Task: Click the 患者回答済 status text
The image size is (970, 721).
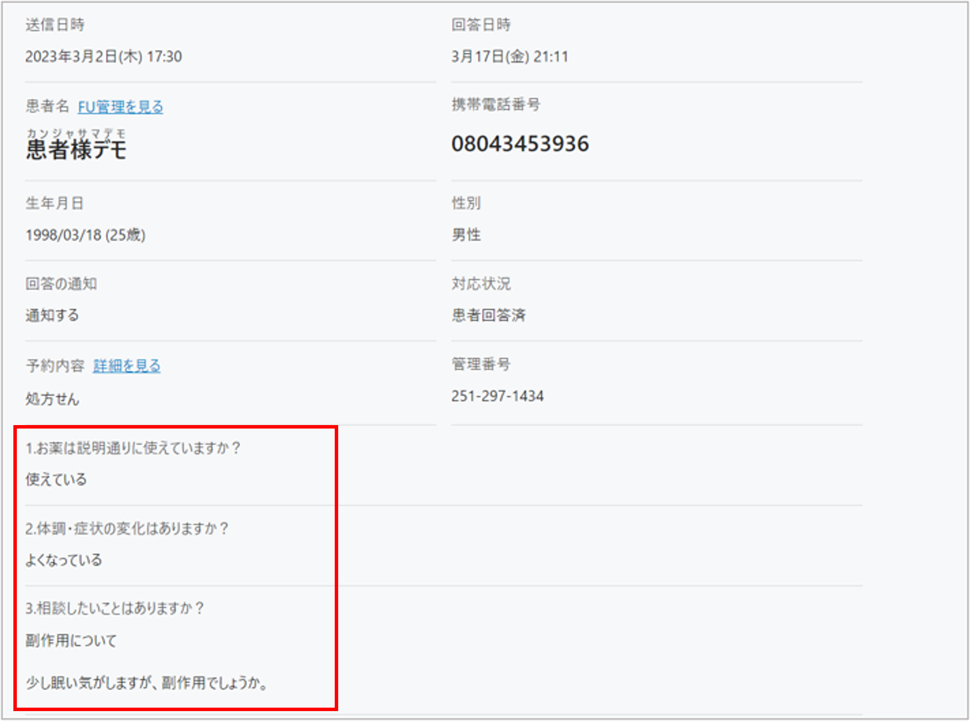Action: click(x=488, y=315)
